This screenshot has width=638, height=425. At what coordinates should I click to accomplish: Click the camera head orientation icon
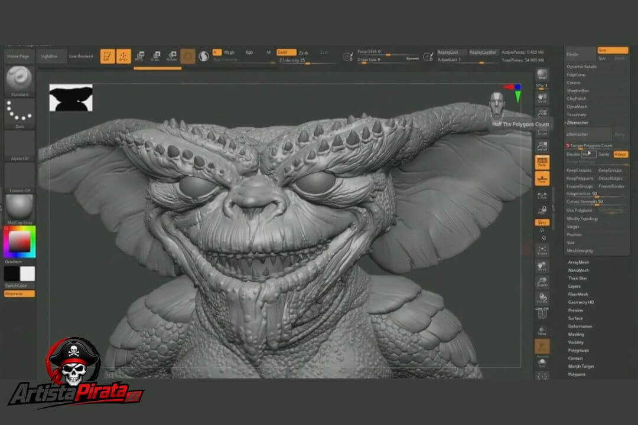(x=497, y=104)
